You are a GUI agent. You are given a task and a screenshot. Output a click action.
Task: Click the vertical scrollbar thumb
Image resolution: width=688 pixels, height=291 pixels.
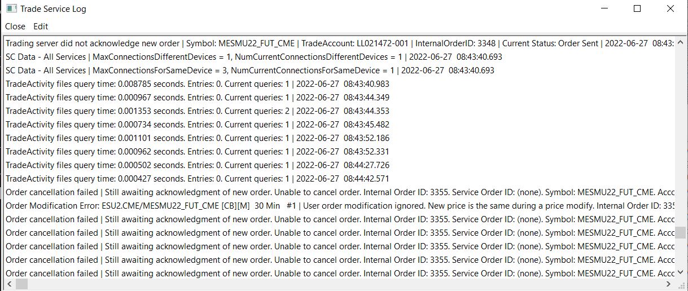pyautogui.click(x=681, y=233)
